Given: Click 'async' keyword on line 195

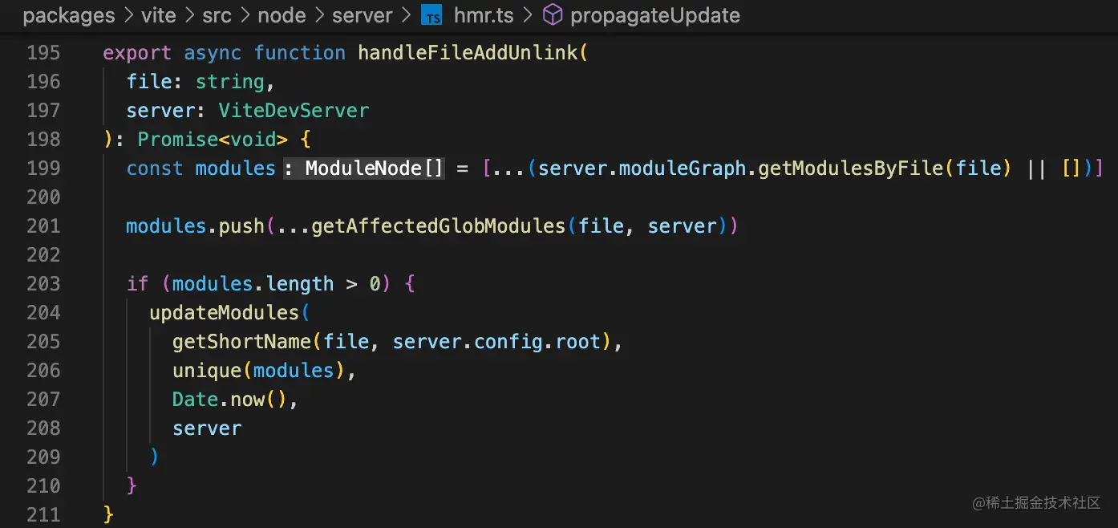Looking at the screenshot, I should coord(213,53).
